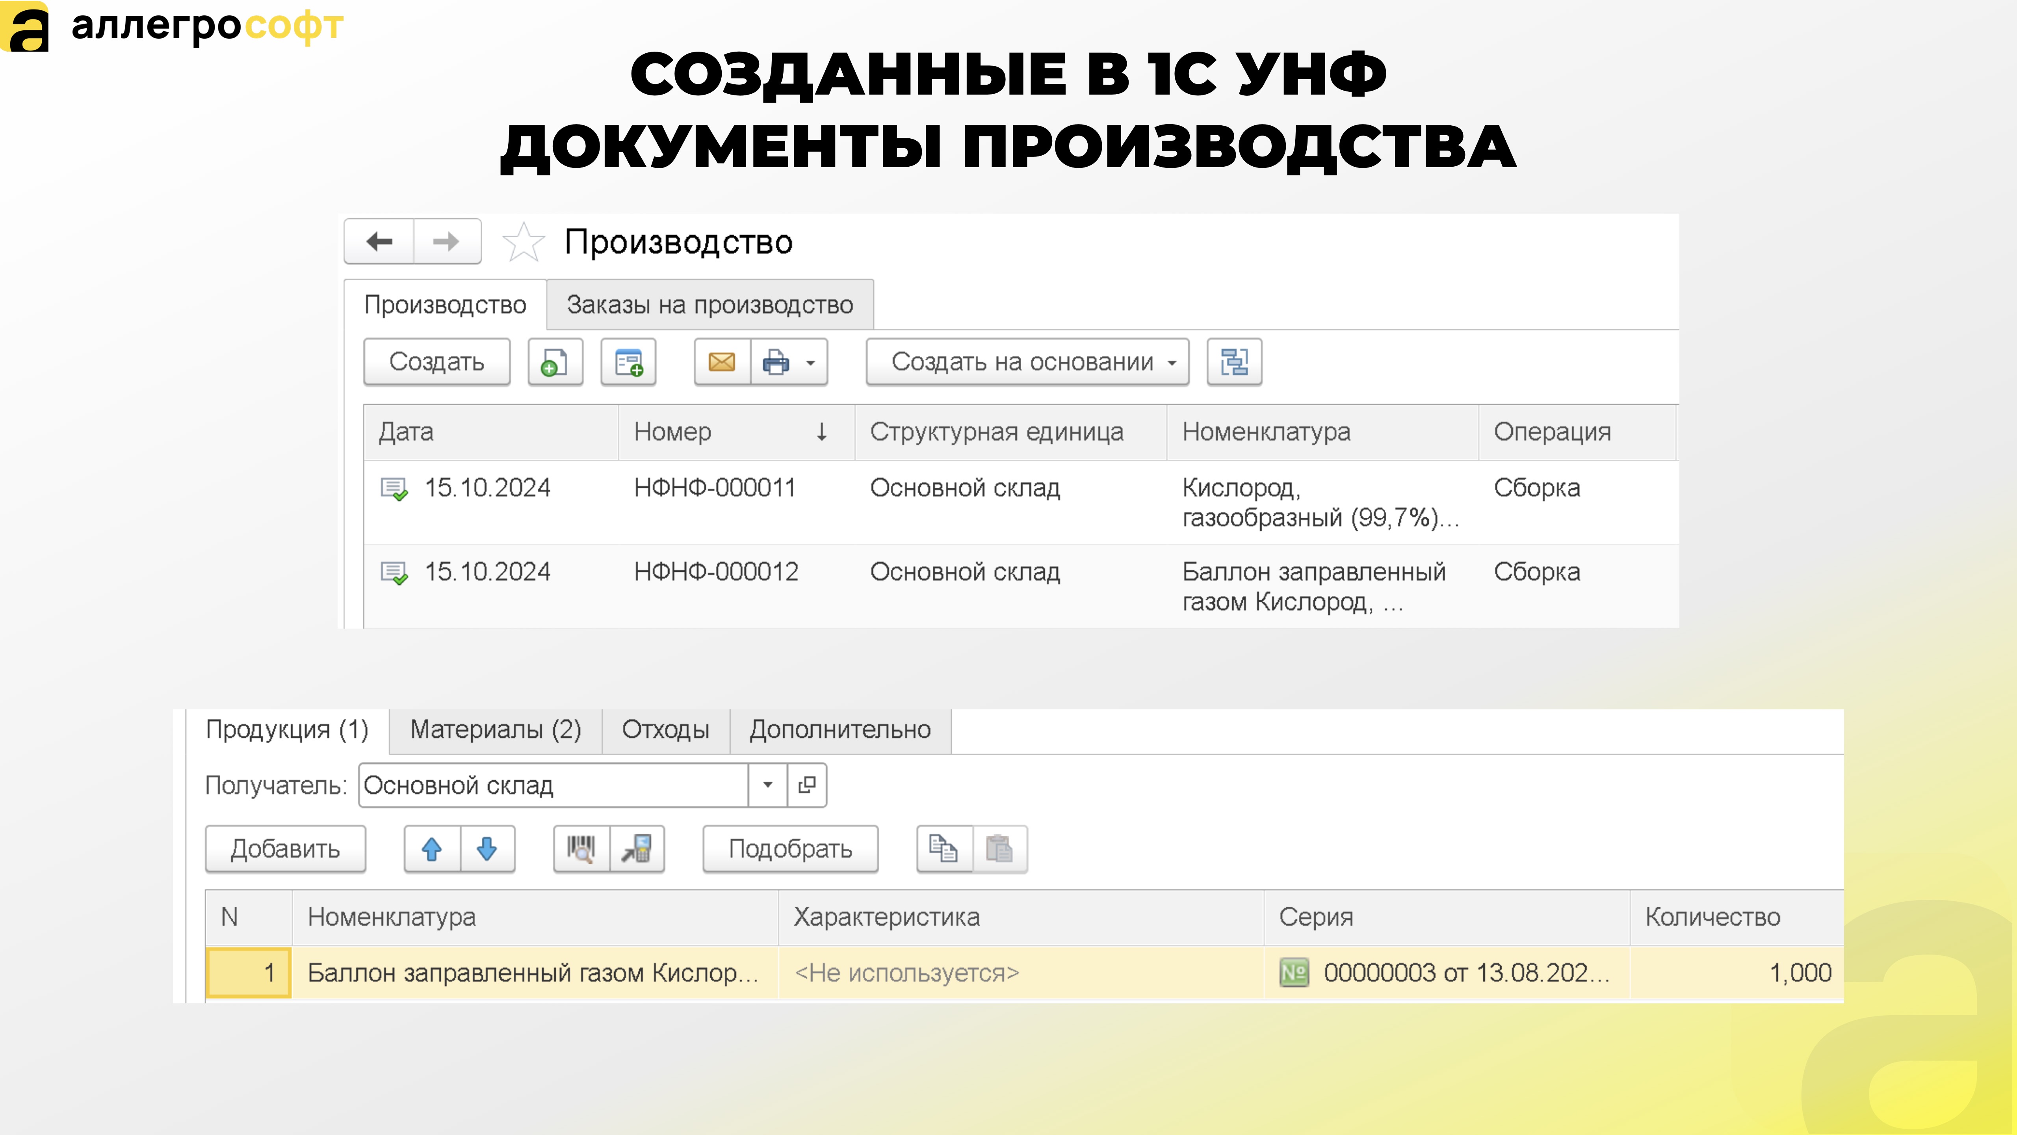The height and width of the screenshot is (1135, 2017).
Task: Add Производство to favorites with the star
Action: [x=523, y=242]
